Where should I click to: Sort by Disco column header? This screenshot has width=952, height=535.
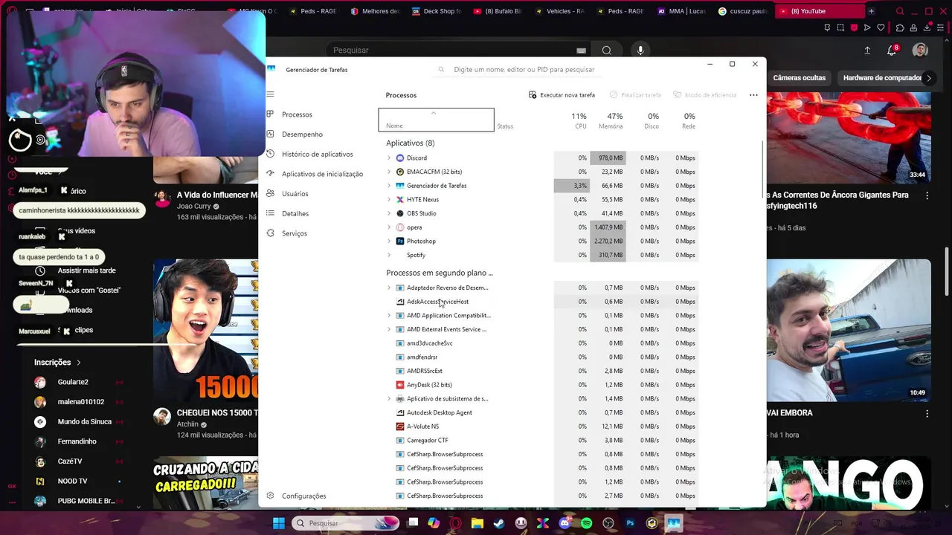(652, 120)
